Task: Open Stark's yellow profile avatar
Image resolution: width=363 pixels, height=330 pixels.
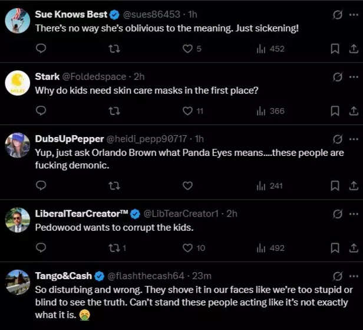Action: click(x=18, y=83)
